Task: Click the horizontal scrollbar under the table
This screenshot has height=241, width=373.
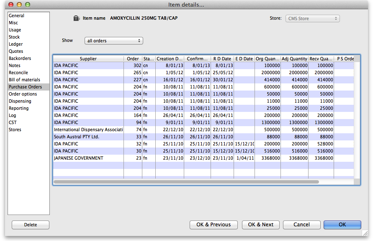Action: 186,182
